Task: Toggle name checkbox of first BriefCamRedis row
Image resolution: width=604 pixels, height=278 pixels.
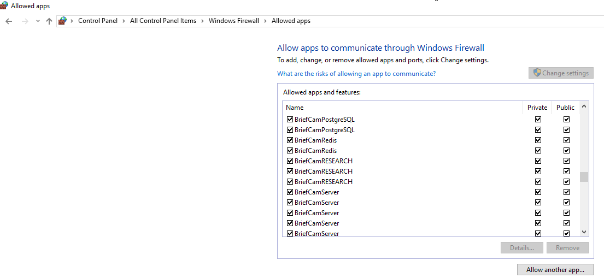Action: (x=290, y=140)
